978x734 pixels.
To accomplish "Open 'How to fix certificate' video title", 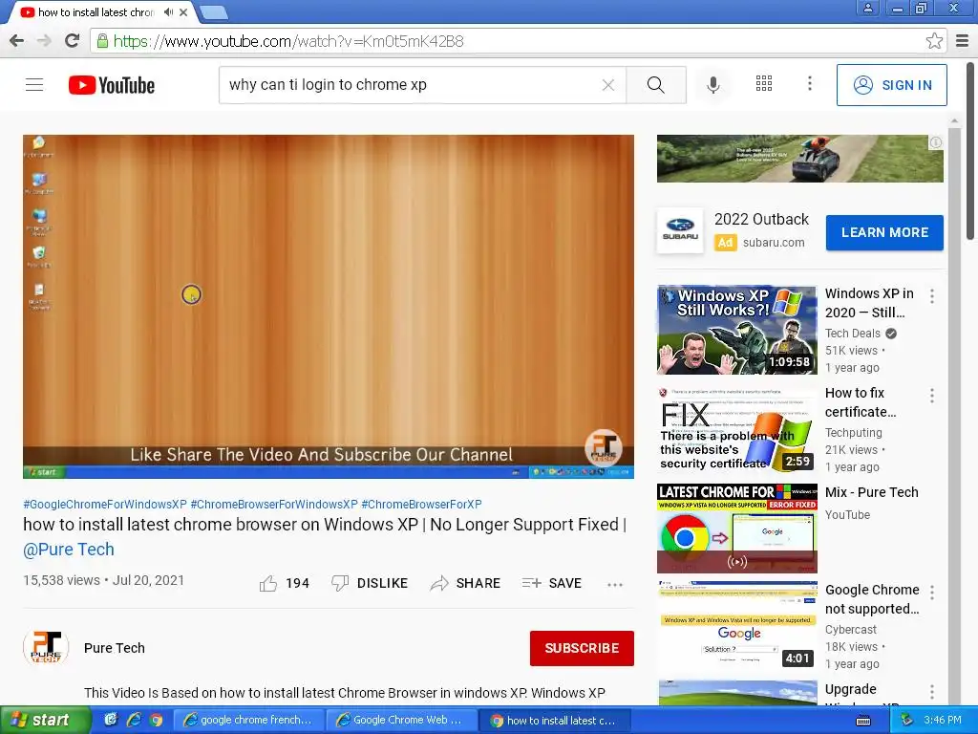I will click(861, 402).
